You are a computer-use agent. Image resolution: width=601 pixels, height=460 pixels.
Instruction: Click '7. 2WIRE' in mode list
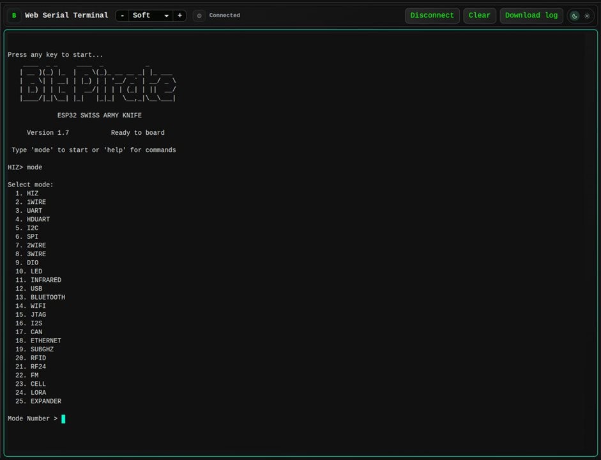[x=31, y=245]
